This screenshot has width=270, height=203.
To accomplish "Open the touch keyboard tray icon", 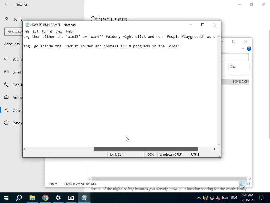I will 225,198.
